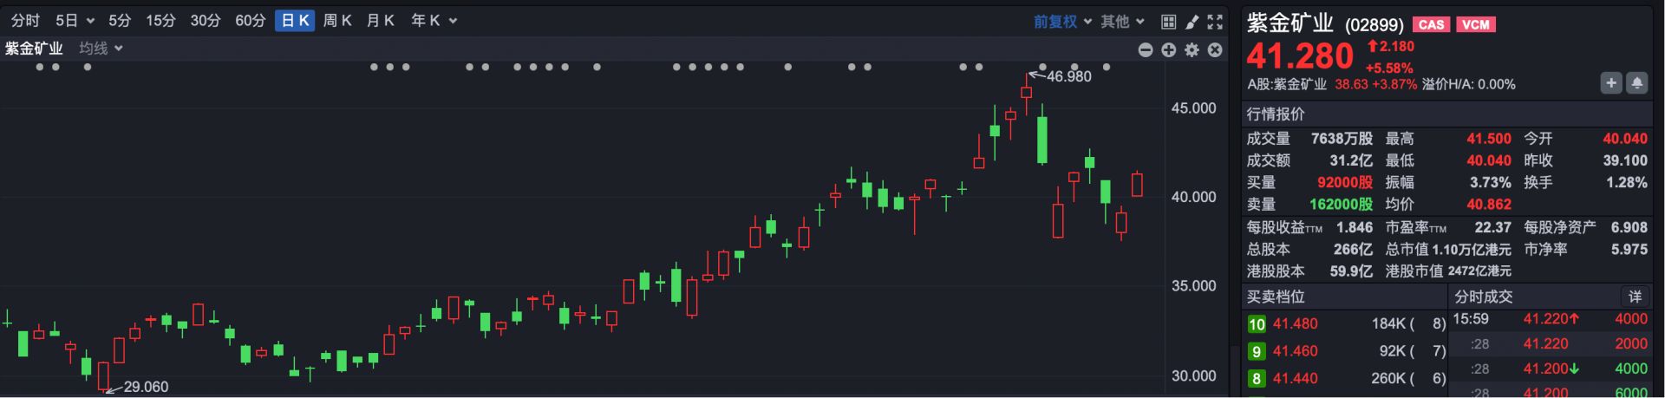1665x398 pixels.
Task: Open the multi-chart grid layout icon
Action: click(x=1168, y=22)
